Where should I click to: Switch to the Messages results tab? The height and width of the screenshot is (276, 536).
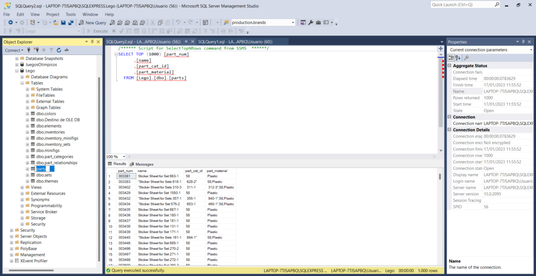point(141,164)
